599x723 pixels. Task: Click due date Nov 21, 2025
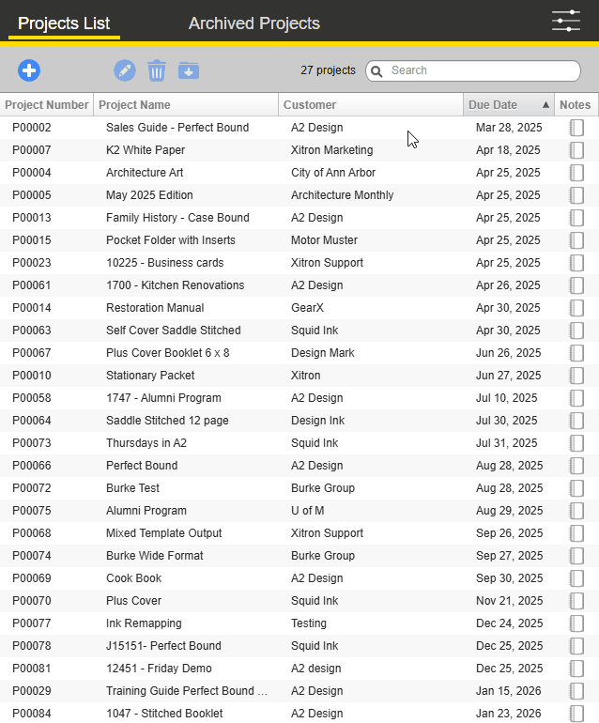(510, 601)
